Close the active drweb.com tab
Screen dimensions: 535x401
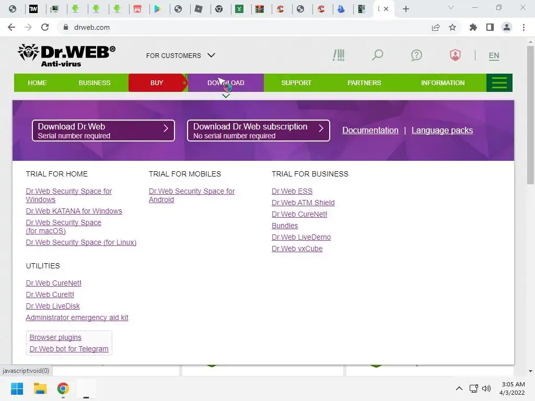pos(386,9)
